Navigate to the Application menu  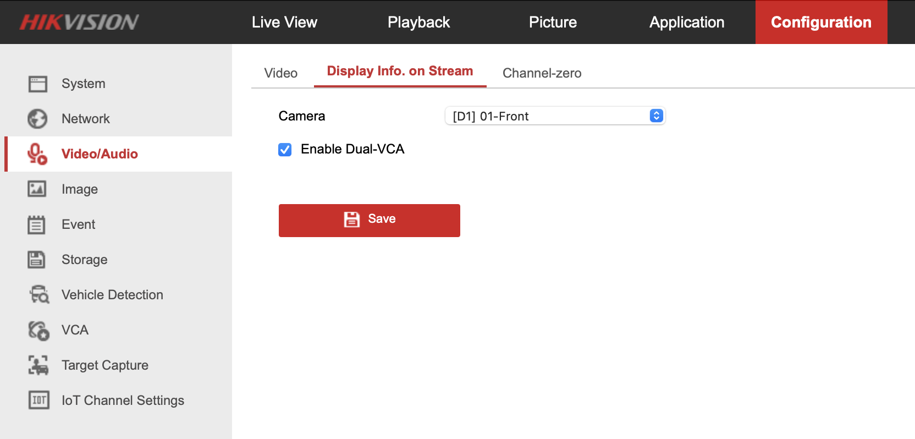point(687,22)
